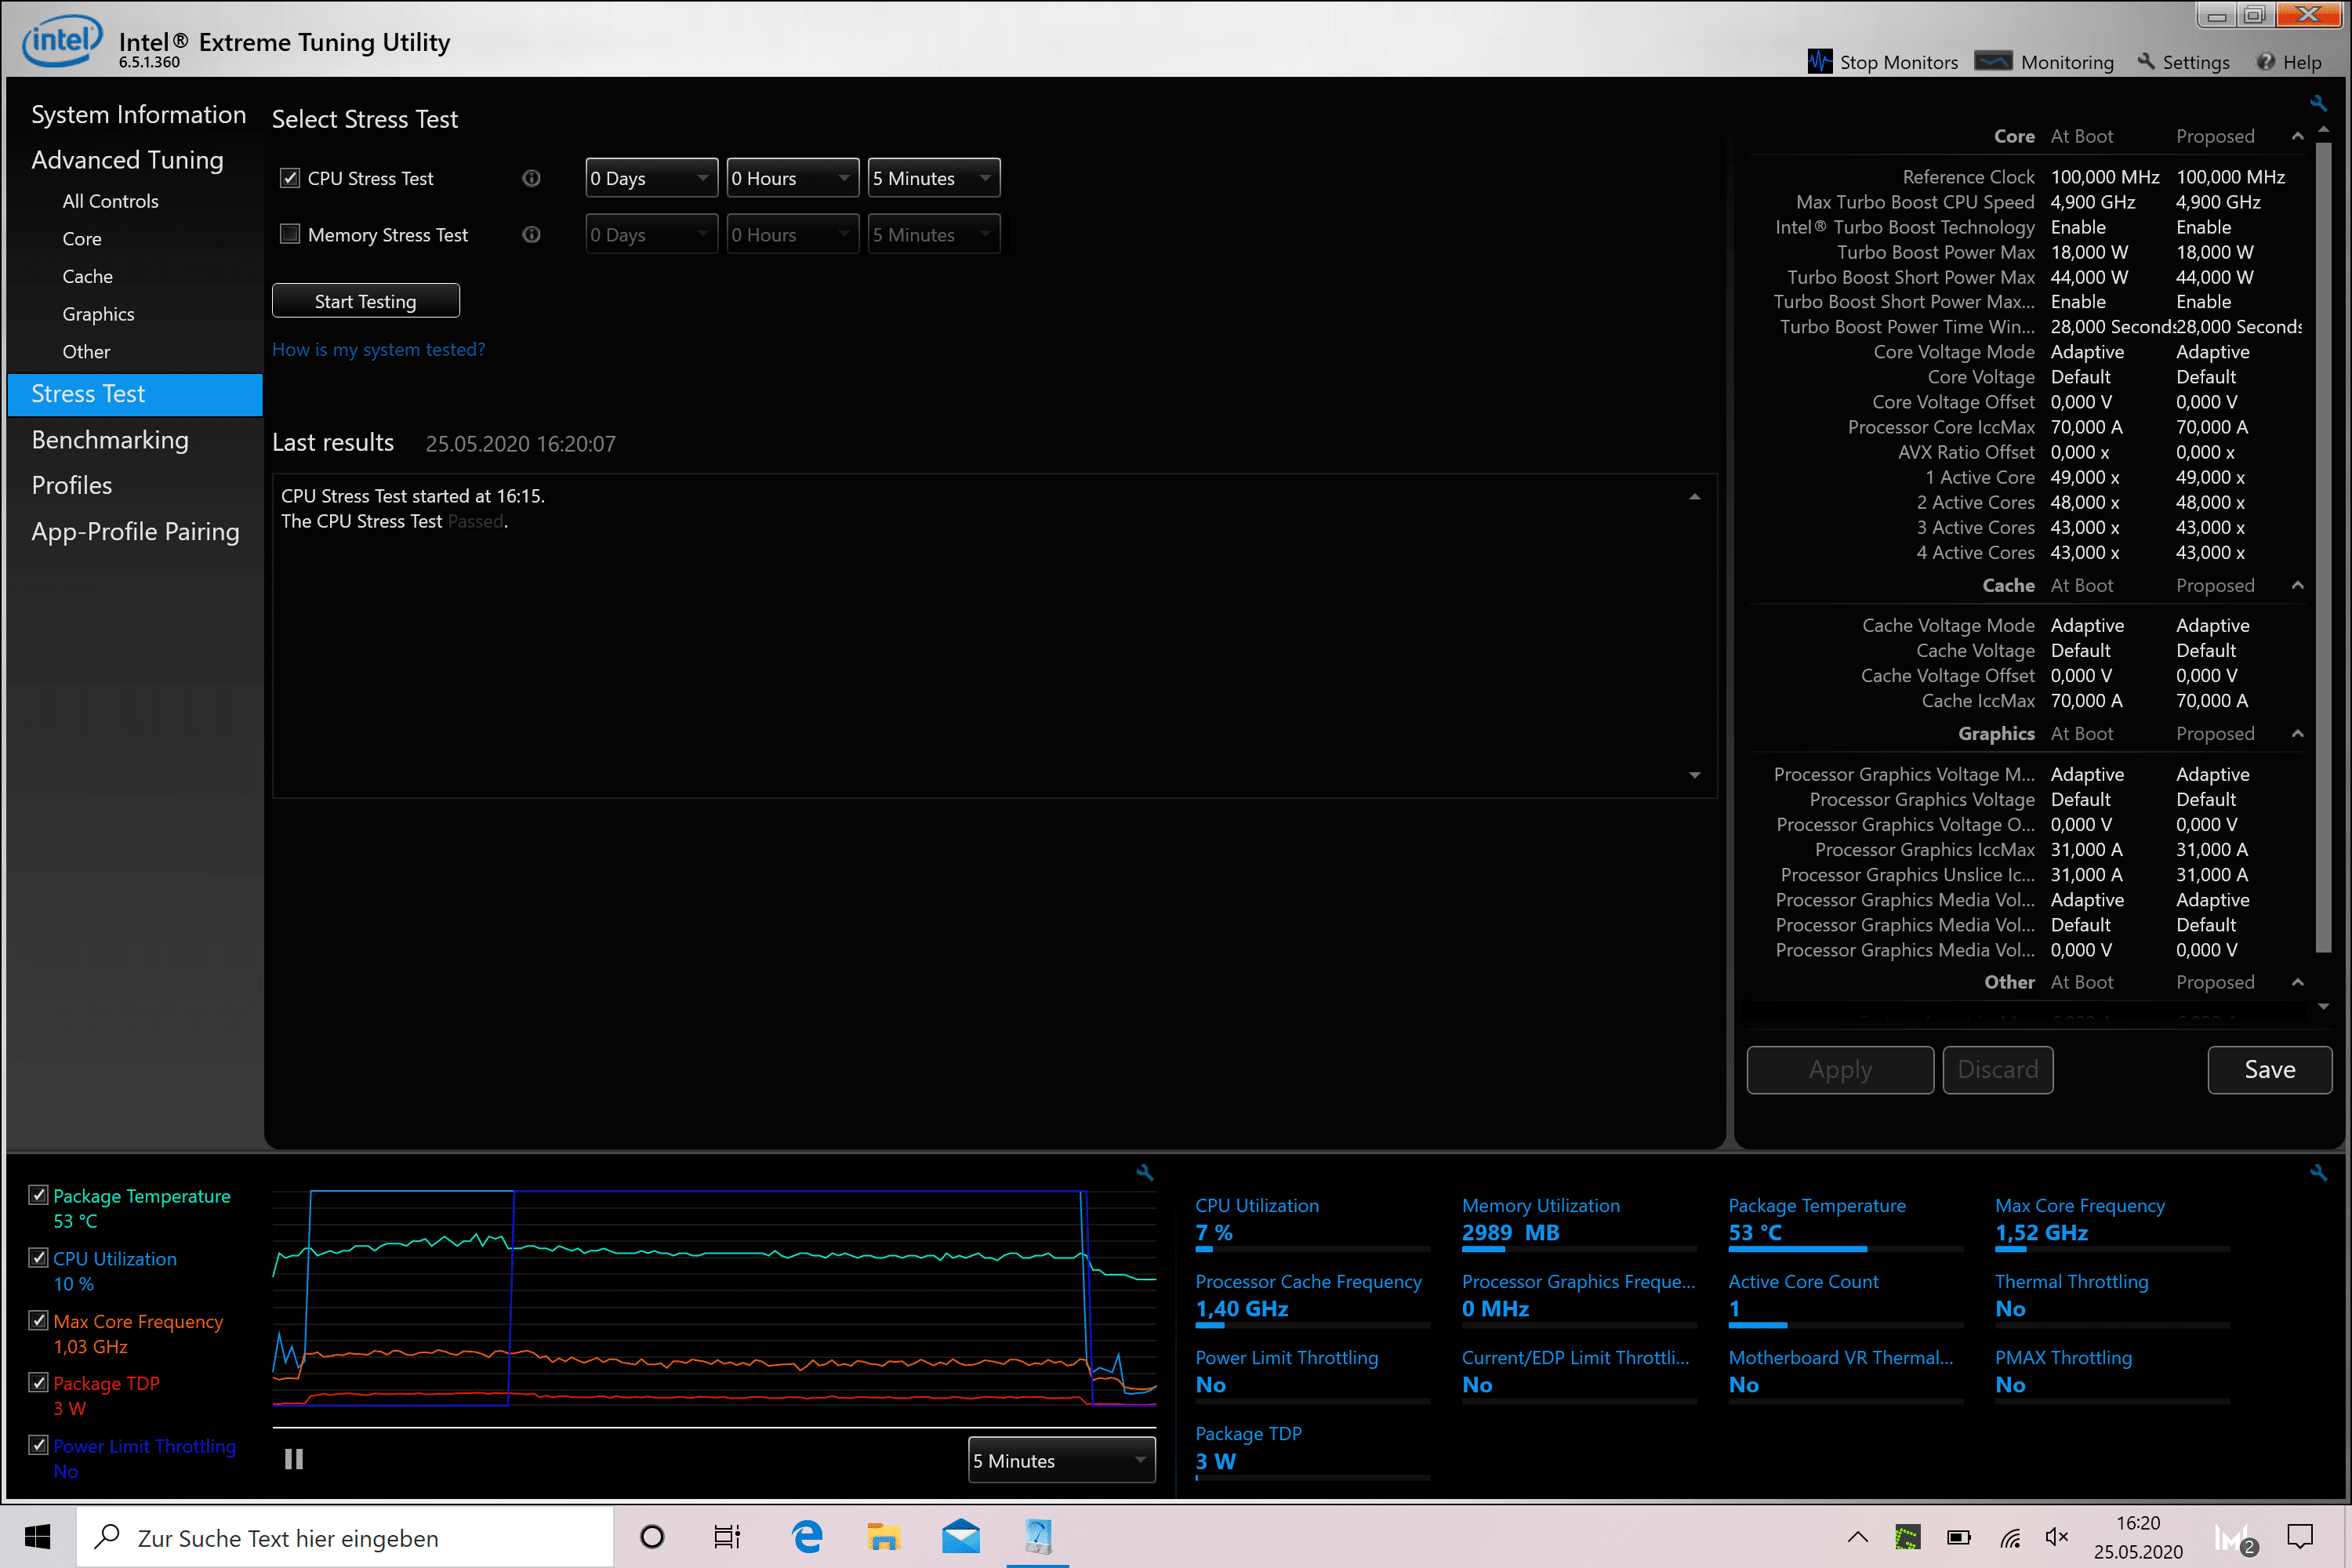Viewport: 2352px width, 1568px height.
Task: Launch Microsoft Edge from taskbar
Action: [806, 1537]
